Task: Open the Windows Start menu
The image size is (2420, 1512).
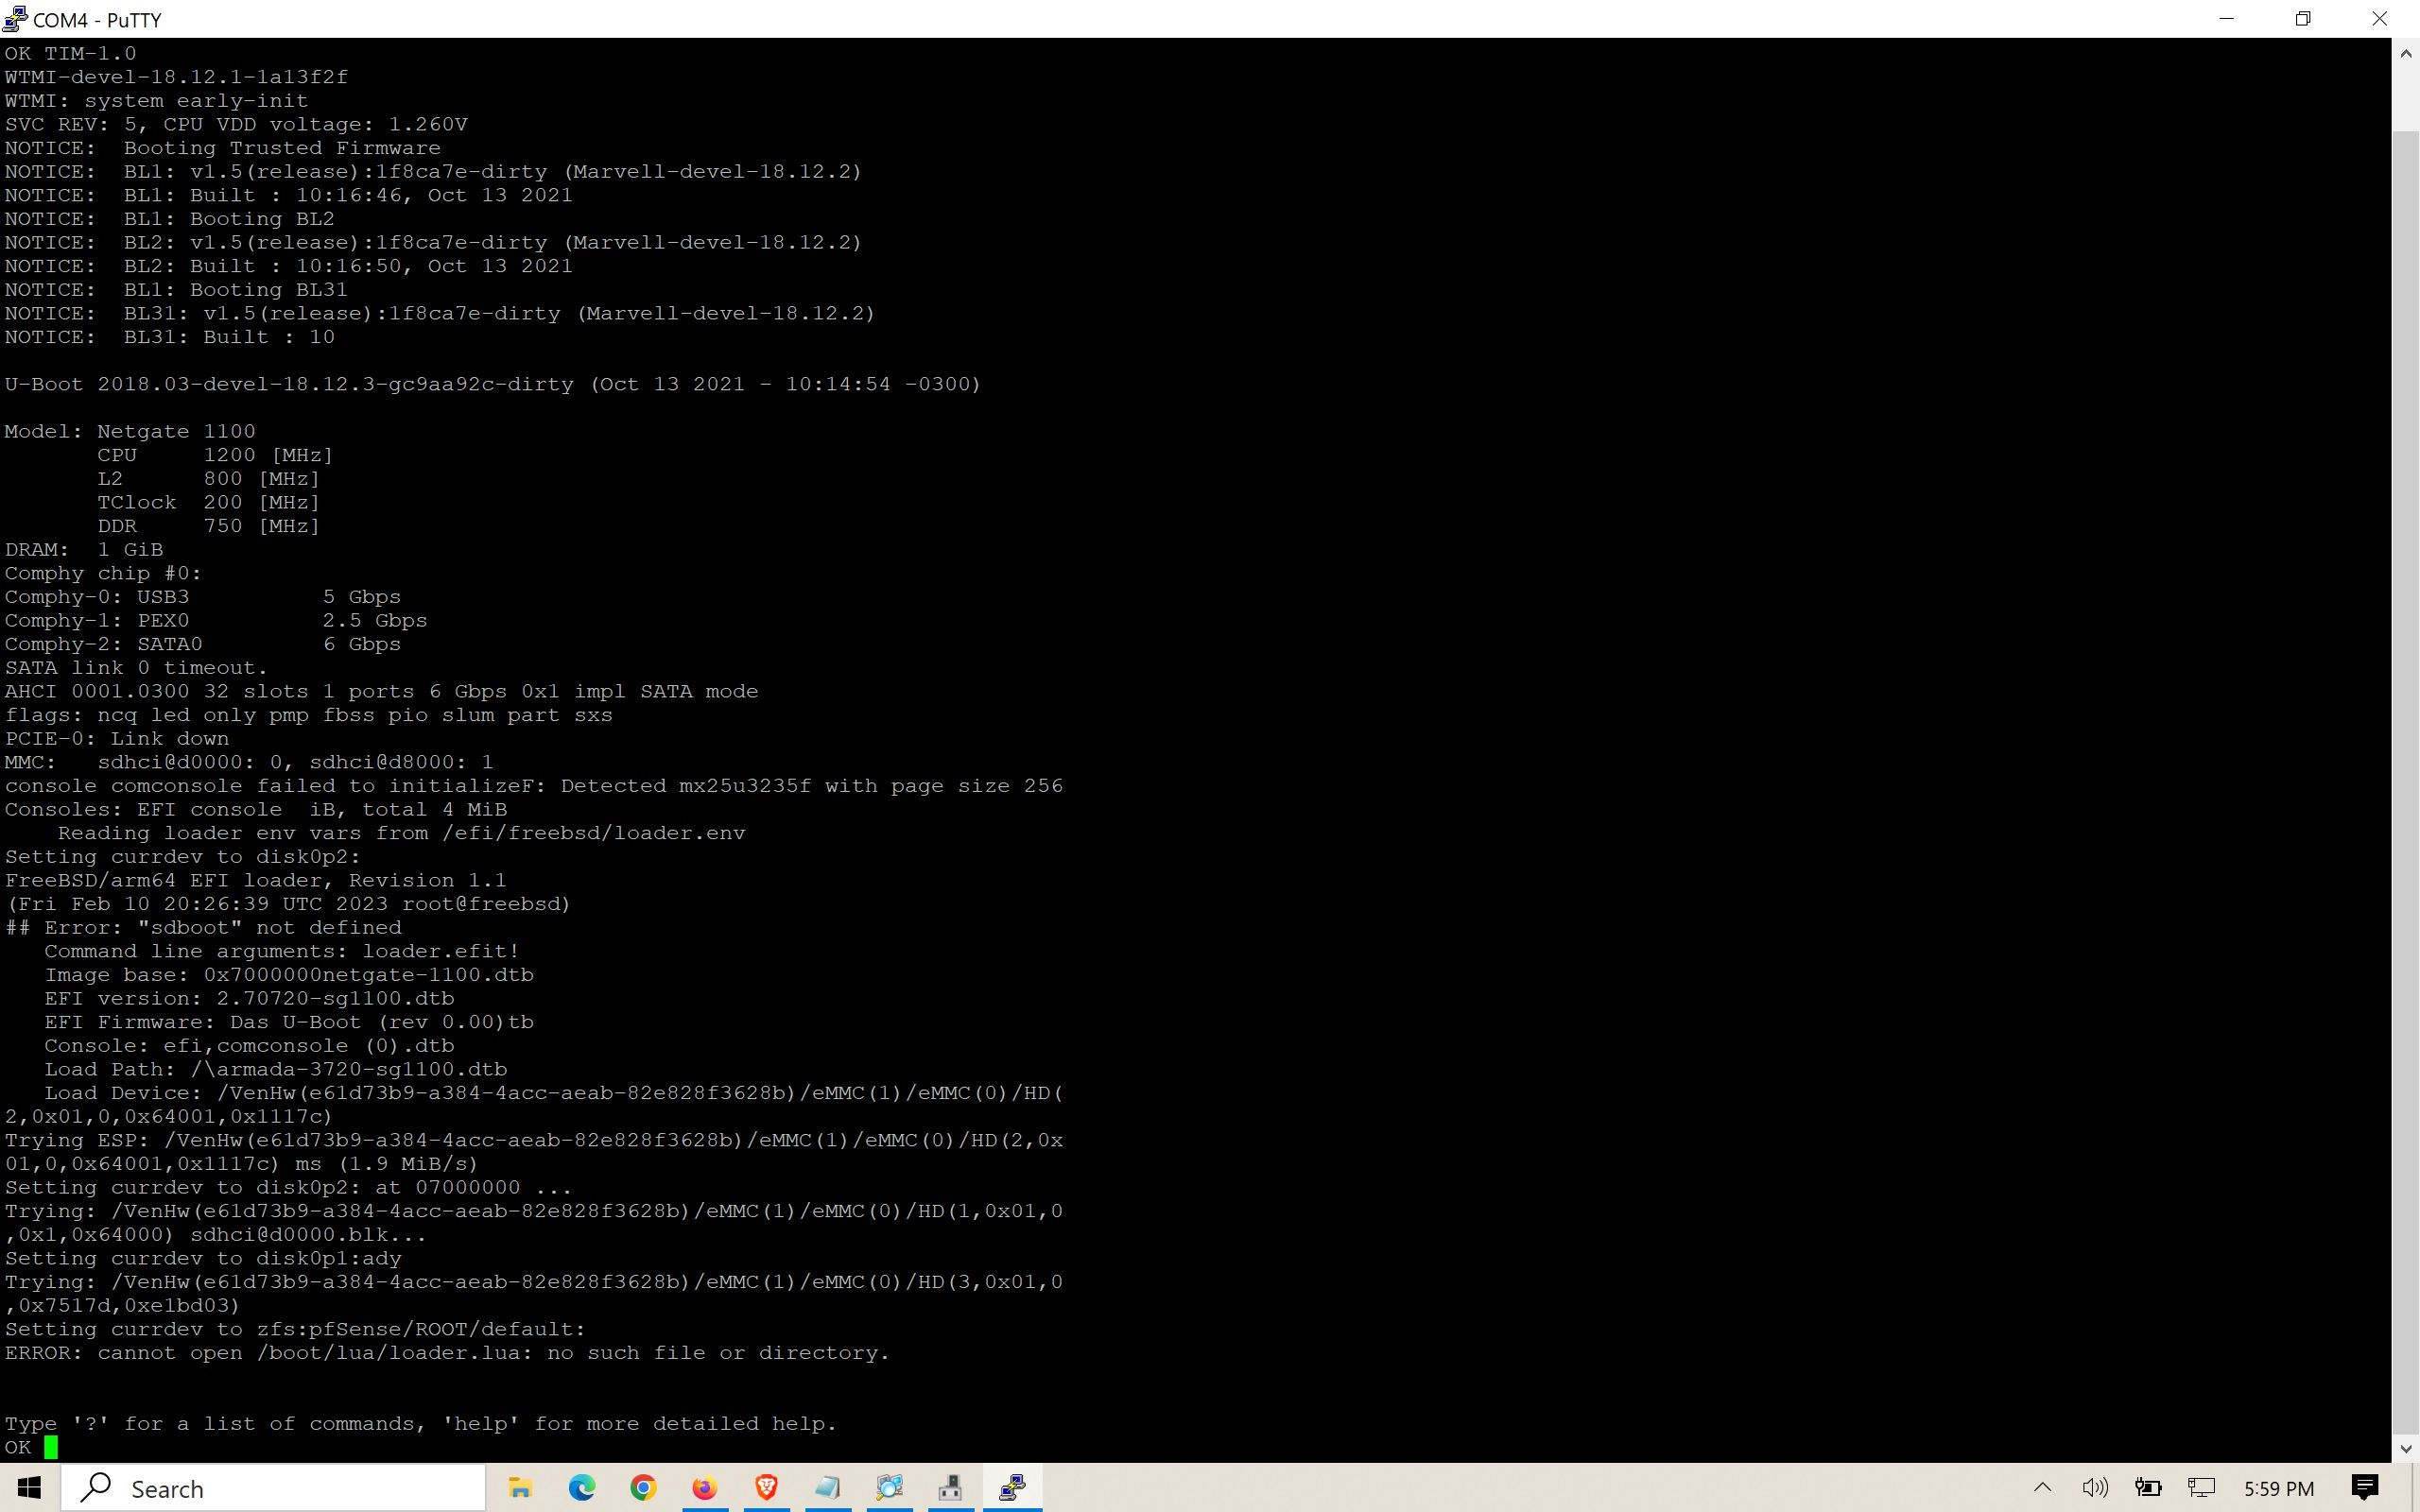Action: pos(29,1488)
